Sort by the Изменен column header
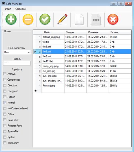This screenshot has width=134, height=152. (x=98, y=32)
